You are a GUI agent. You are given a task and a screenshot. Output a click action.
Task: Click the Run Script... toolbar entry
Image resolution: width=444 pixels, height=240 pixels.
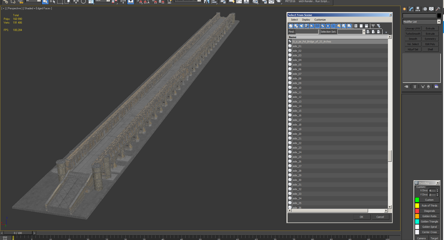tap(322, 1)
